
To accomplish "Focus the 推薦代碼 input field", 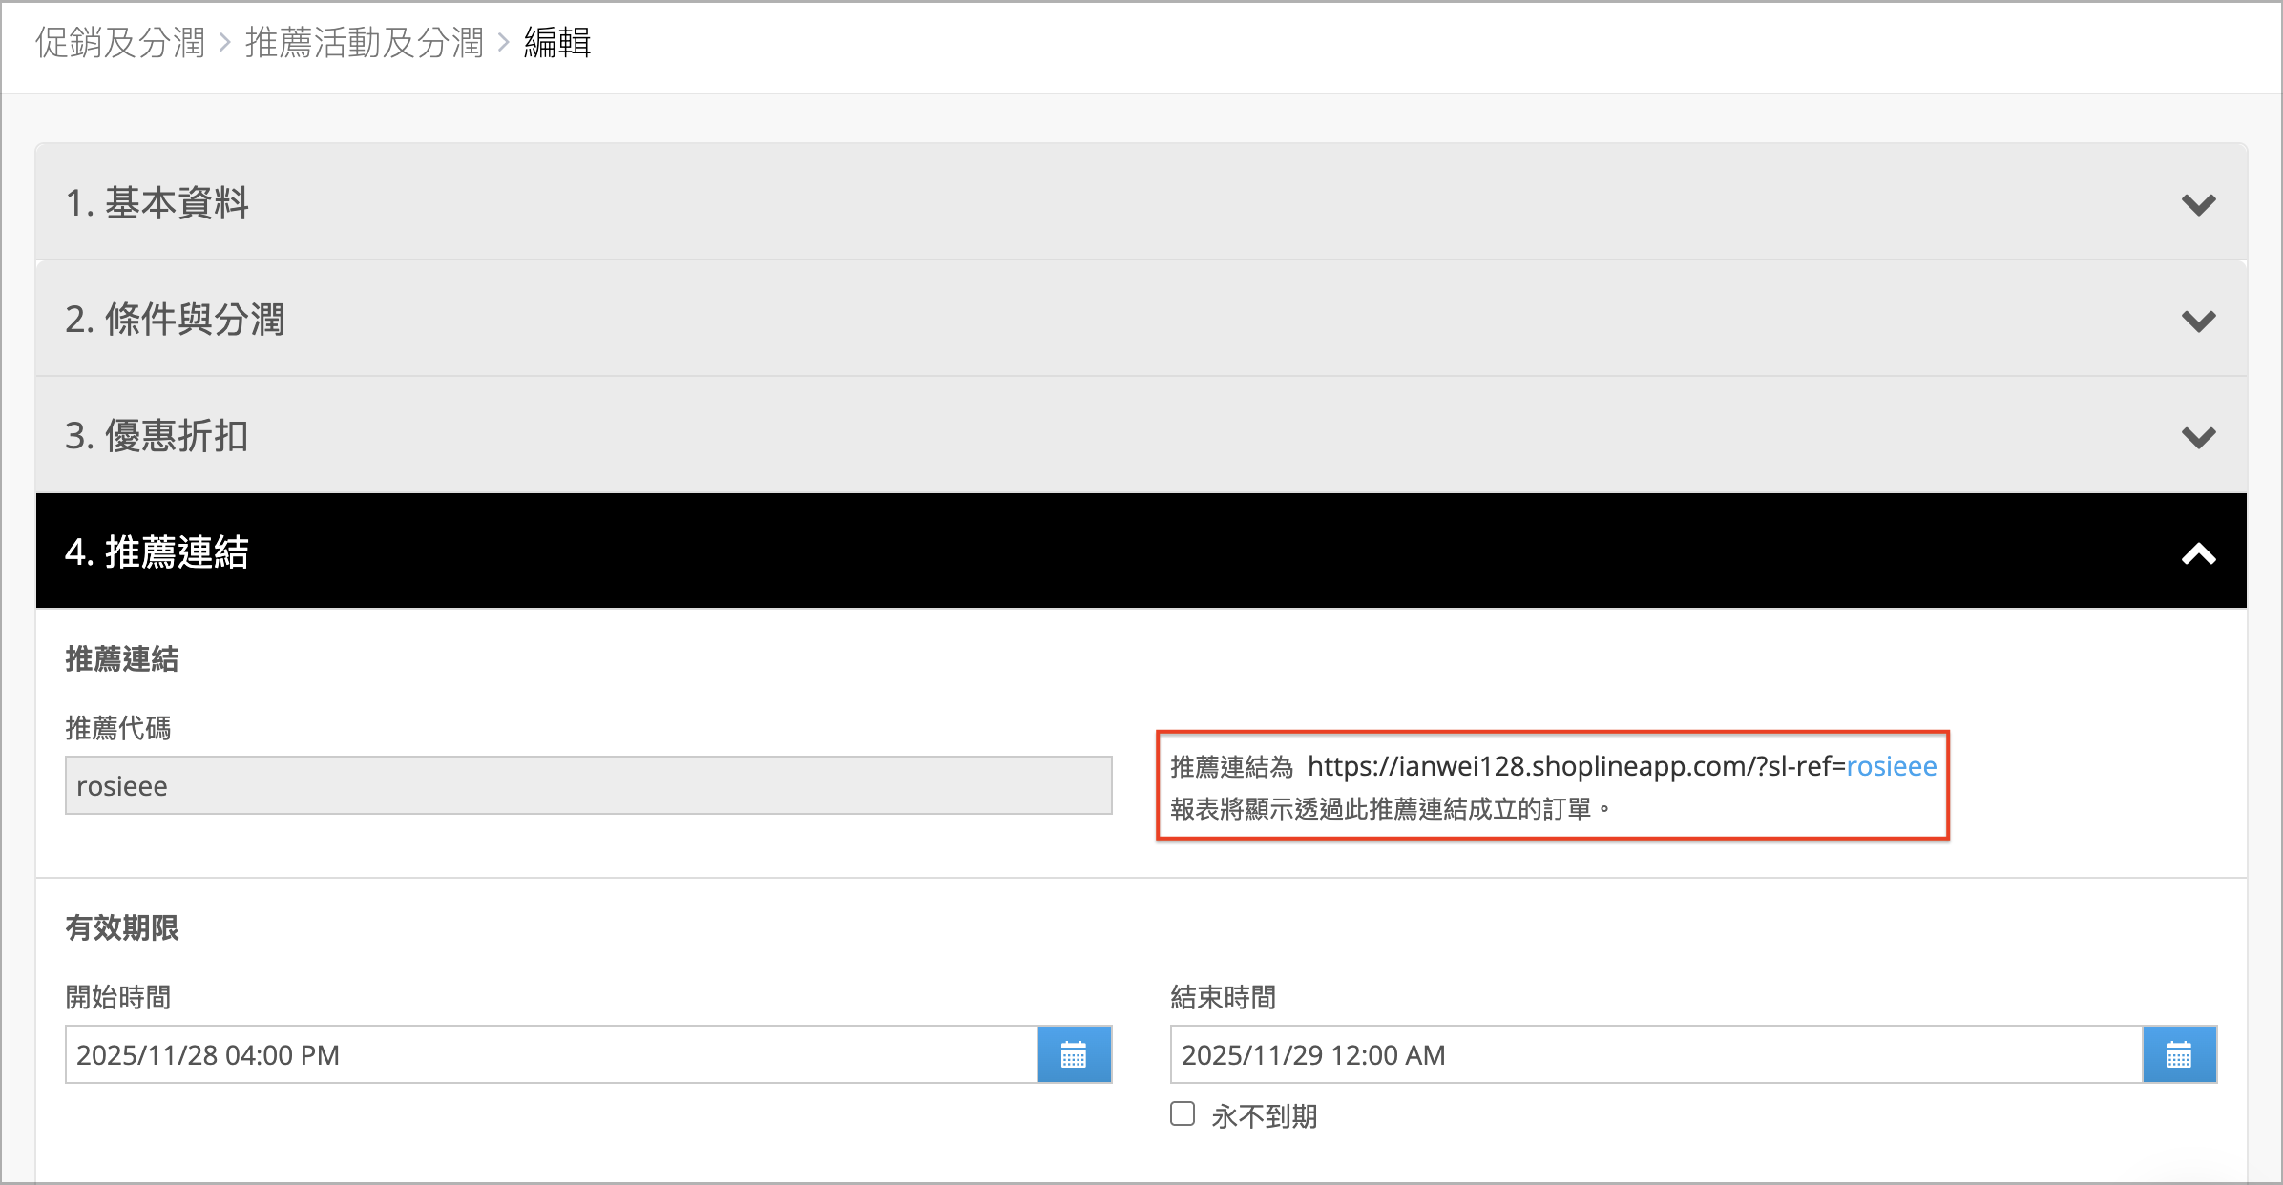I will pos(589,785).
